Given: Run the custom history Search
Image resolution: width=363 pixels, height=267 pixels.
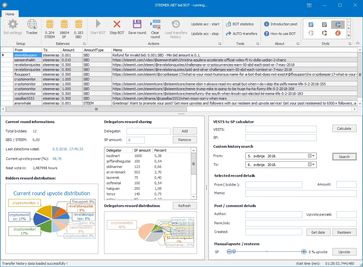Looking at the screenshot, I should tap(344, 157).
